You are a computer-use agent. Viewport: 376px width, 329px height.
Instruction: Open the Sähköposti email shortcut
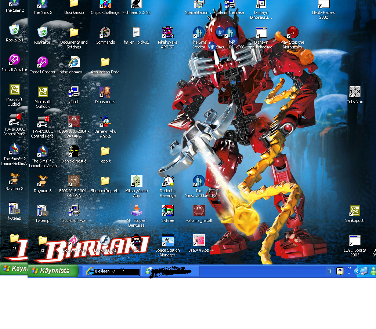click(355, 210)
